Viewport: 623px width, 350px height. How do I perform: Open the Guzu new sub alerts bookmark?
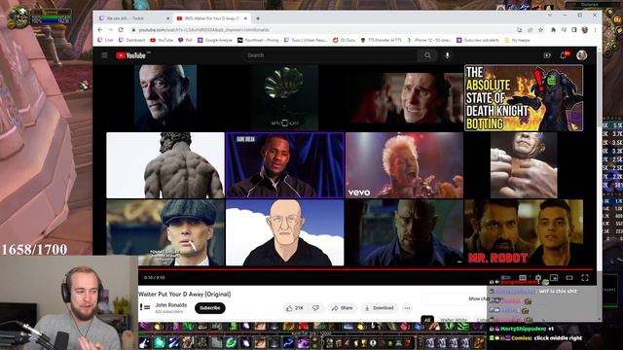click(478, 40)
